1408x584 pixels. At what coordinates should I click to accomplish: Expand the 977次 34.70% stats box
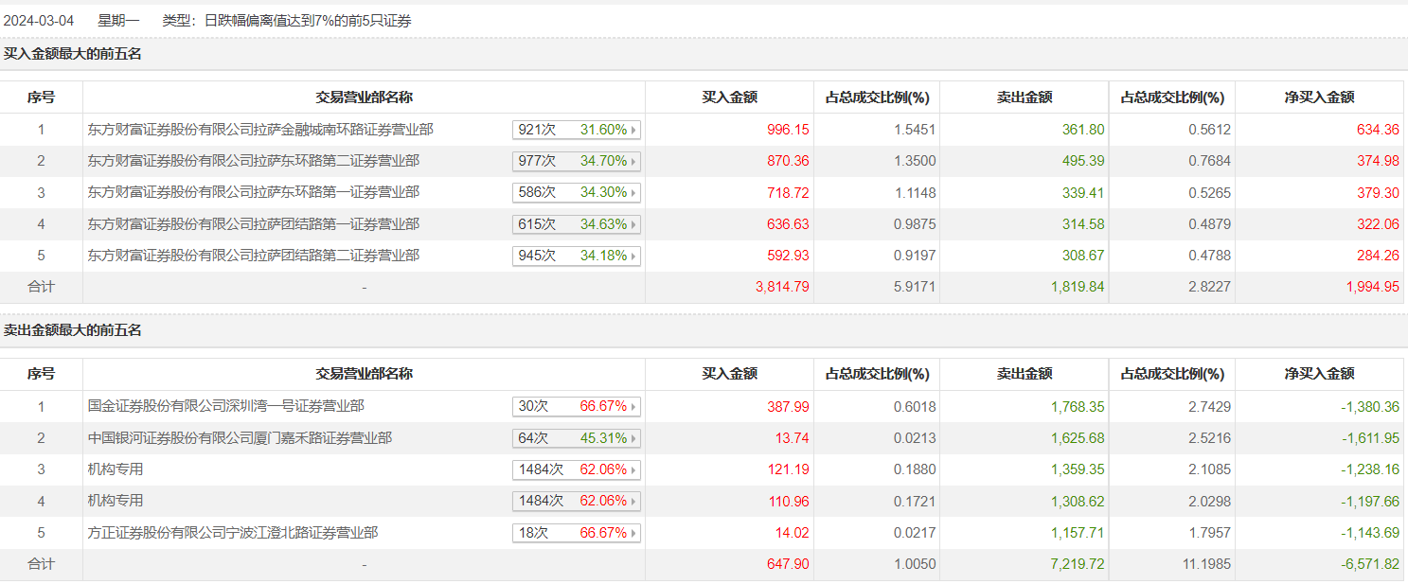pos(577,161)
